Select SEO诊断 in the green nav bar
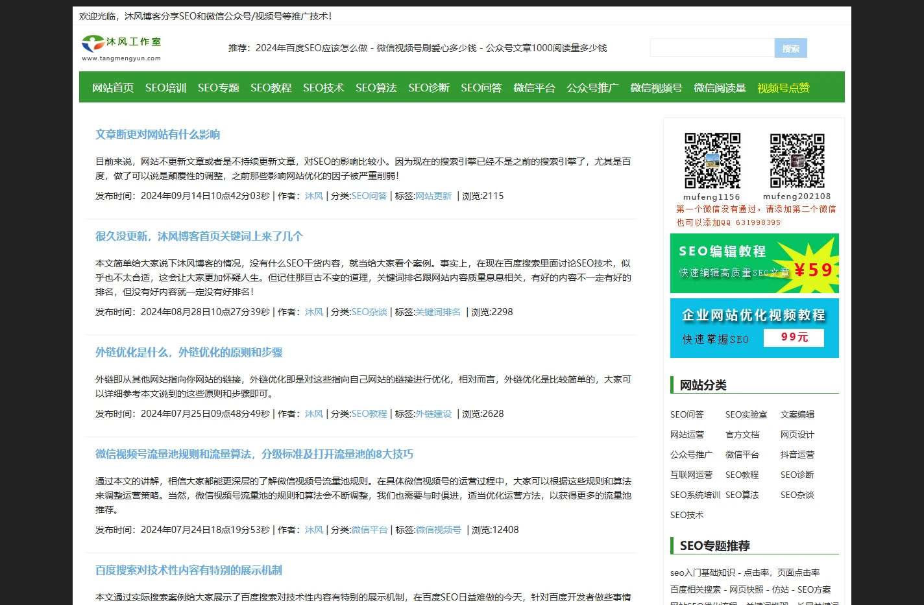924x605 pixels. pyautogui.click(x=429, y=88)
